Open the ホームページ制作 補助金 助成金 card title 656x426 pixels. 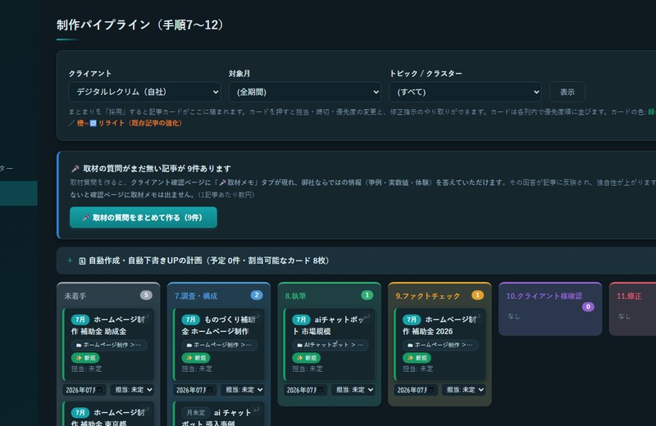tap(108, 325)
